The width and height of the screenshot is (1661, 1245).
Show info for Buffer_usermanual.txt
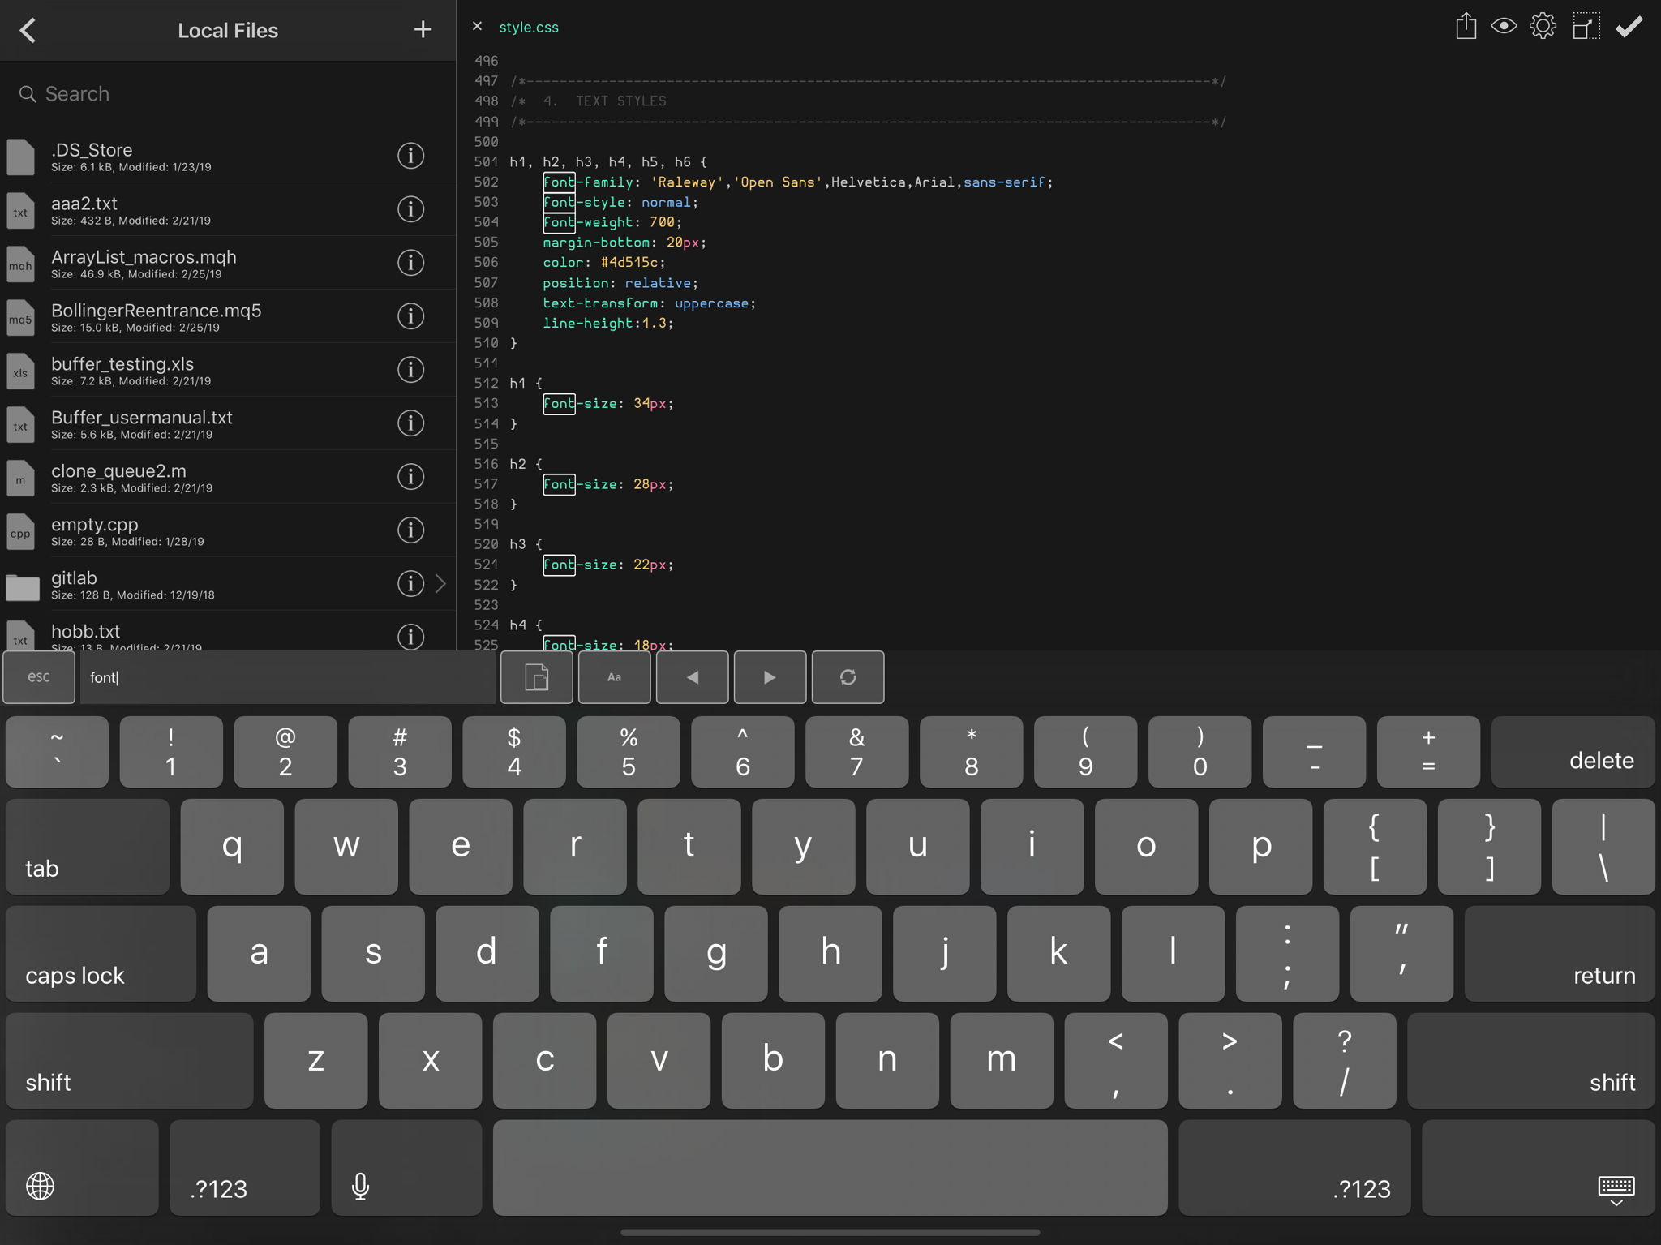pyautogui.click(x=410, y=423)
